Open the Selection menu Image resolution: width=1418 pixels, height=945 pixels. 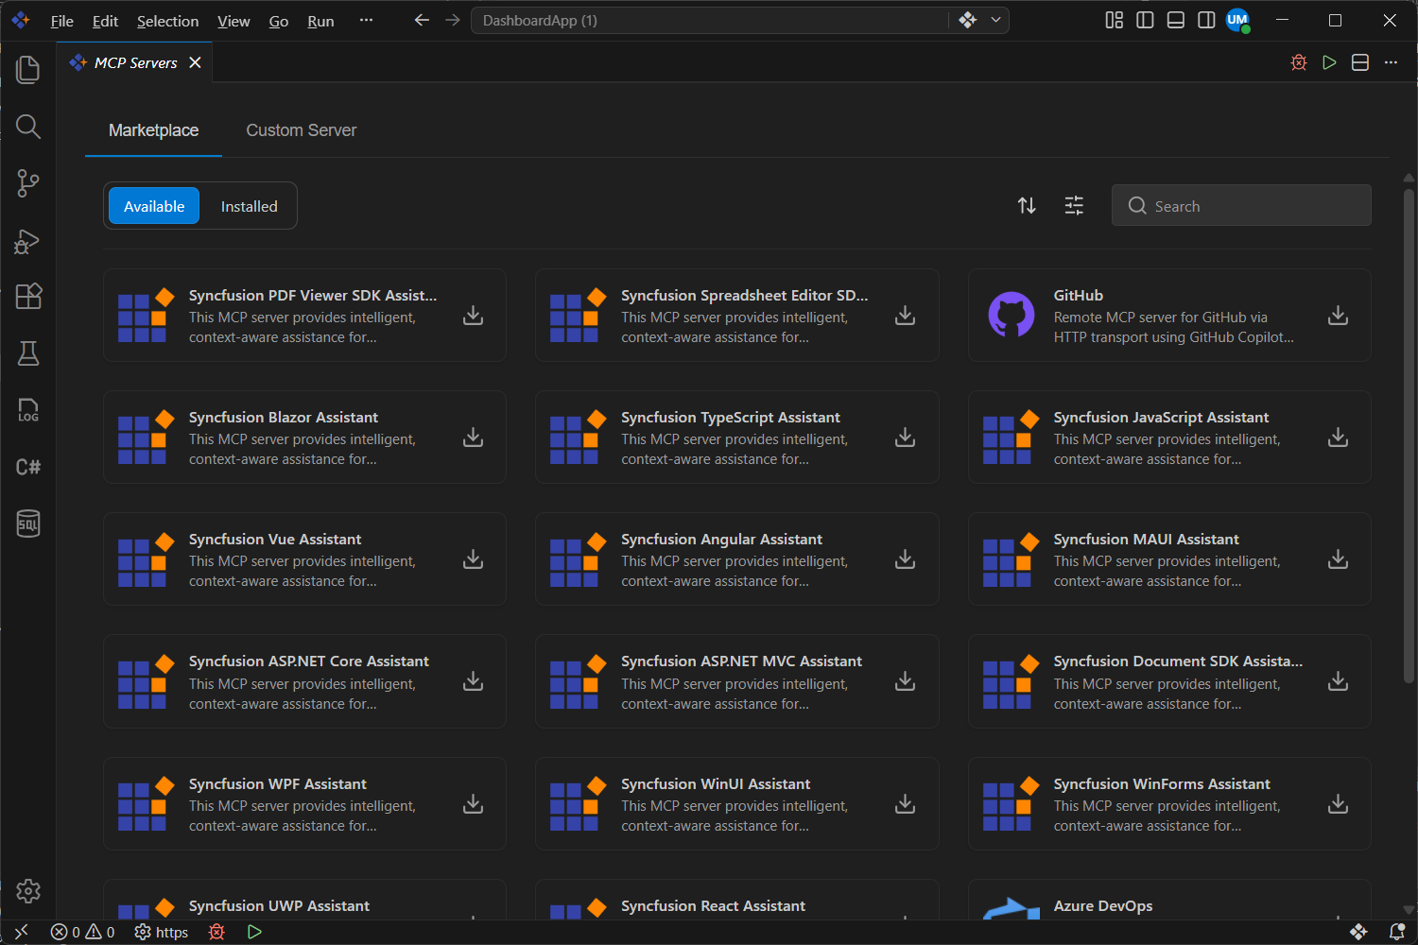click(x=167, y=21)
